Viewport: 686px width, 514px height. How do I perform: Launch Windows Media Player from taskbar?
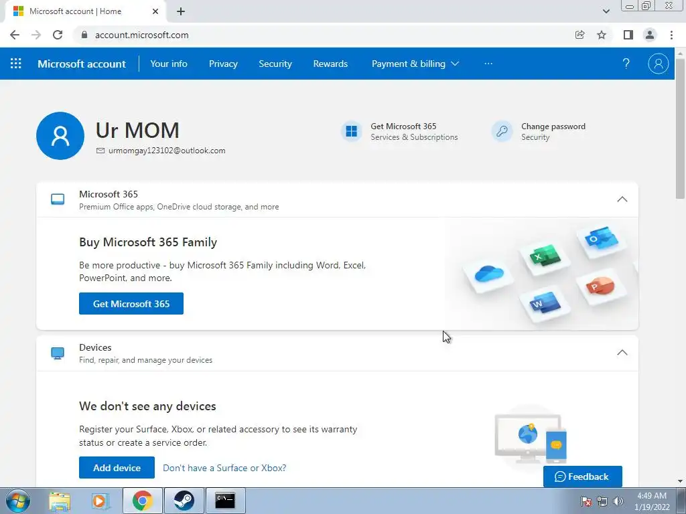100,501
